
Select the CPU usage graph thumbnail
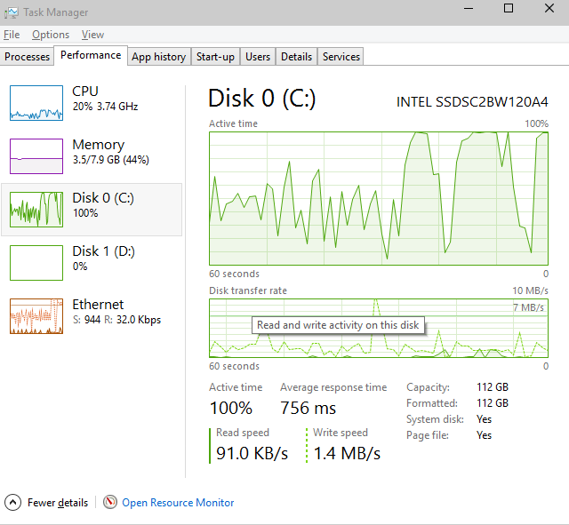coord(36,103)
